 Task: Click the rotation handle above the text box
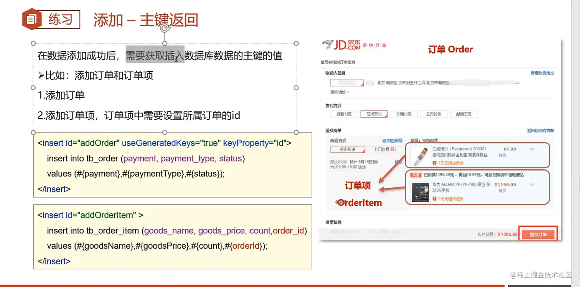[165, 28]
